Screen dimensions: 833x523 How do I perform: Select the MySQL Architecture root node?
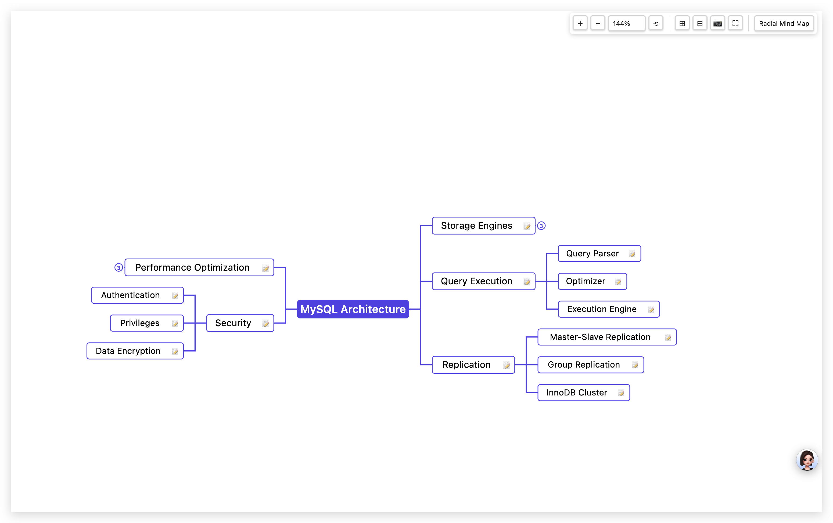(x=353, y=309)
